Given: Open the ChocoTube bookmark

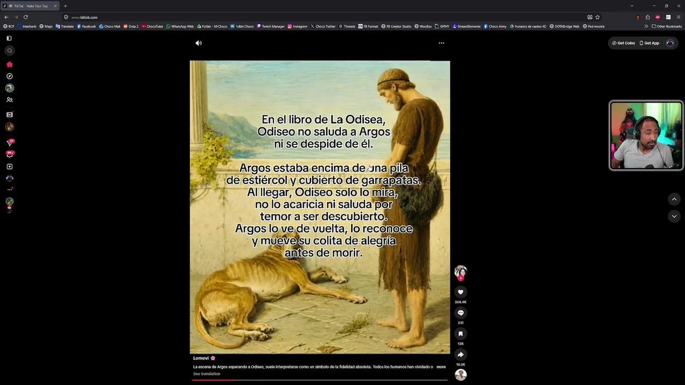Looking at the screenshot, I should click(152, 26).
